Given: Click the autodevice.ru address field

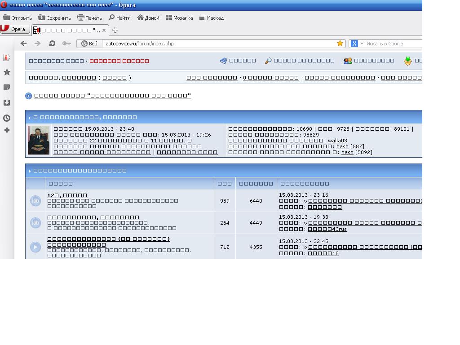Looking at the screenshot, I should point(220,44).
